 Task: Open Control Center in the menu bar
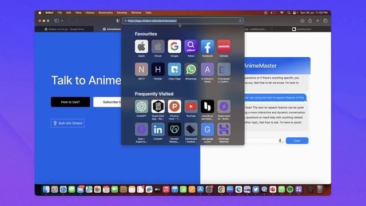[x=295, y=13]
